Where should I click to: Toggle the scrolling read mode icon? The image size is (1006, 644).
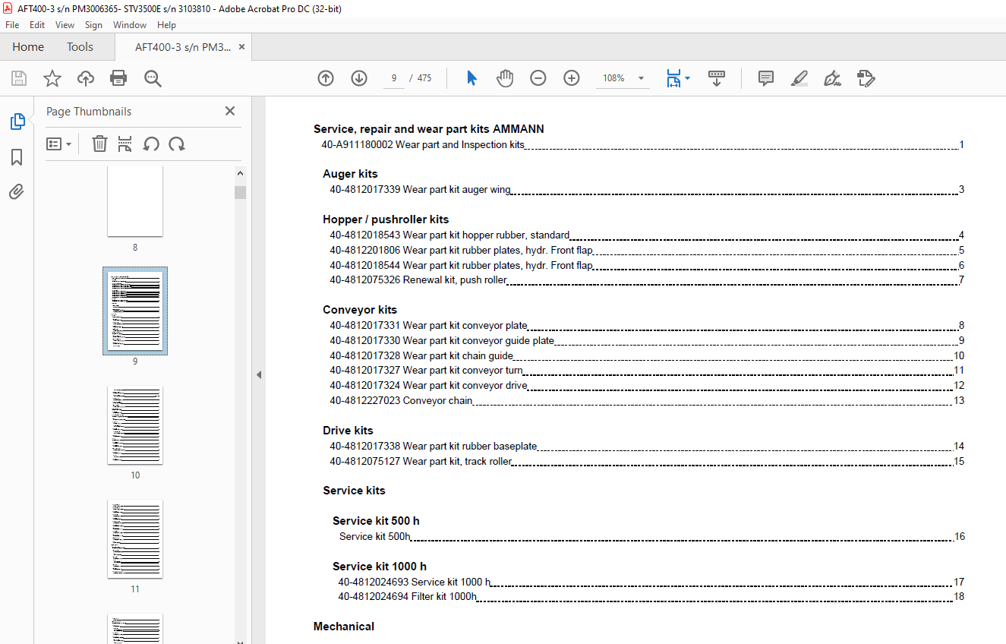coord(717,78)
